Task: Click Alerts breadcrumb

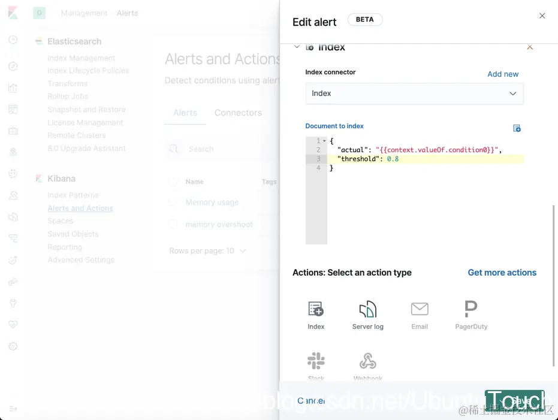Action: tap(128, 13)
